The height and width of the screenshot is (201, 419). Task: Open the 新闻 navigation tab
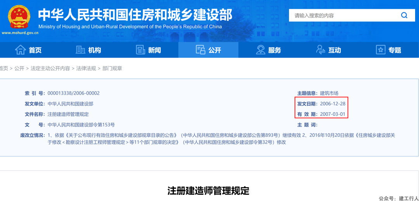(x=148, y=50)
